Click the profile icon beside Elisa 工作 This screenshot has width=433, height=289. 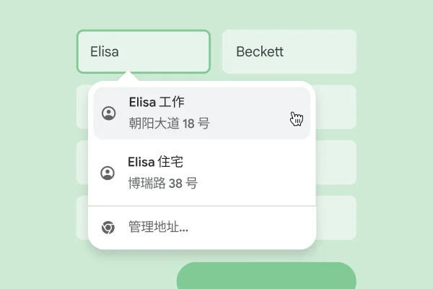pos(109,113)
